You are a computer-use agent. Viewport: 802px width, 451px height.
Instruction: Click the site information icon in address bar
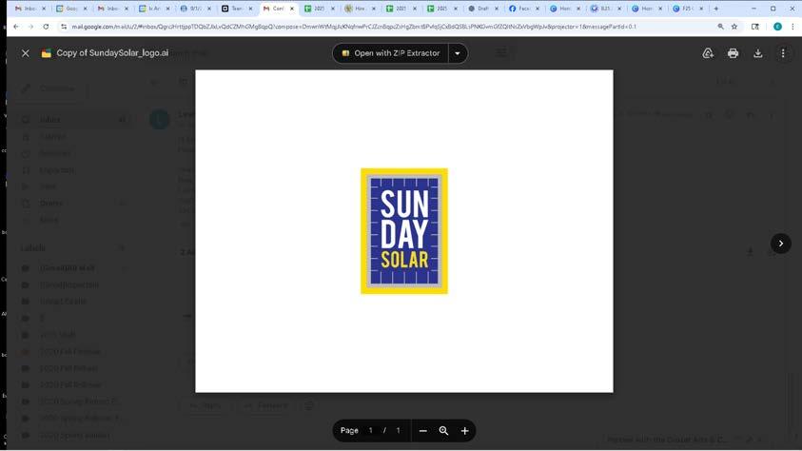coord(64,27)
